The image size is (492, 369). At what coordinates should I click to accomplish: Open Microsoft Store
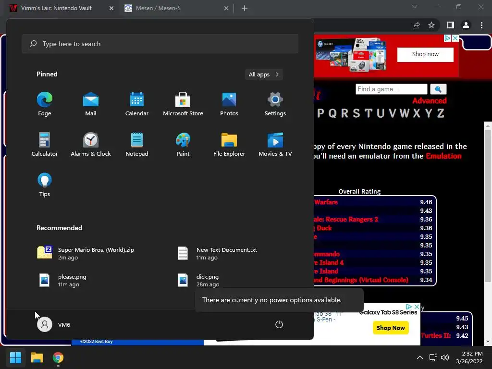pos(183,104)
